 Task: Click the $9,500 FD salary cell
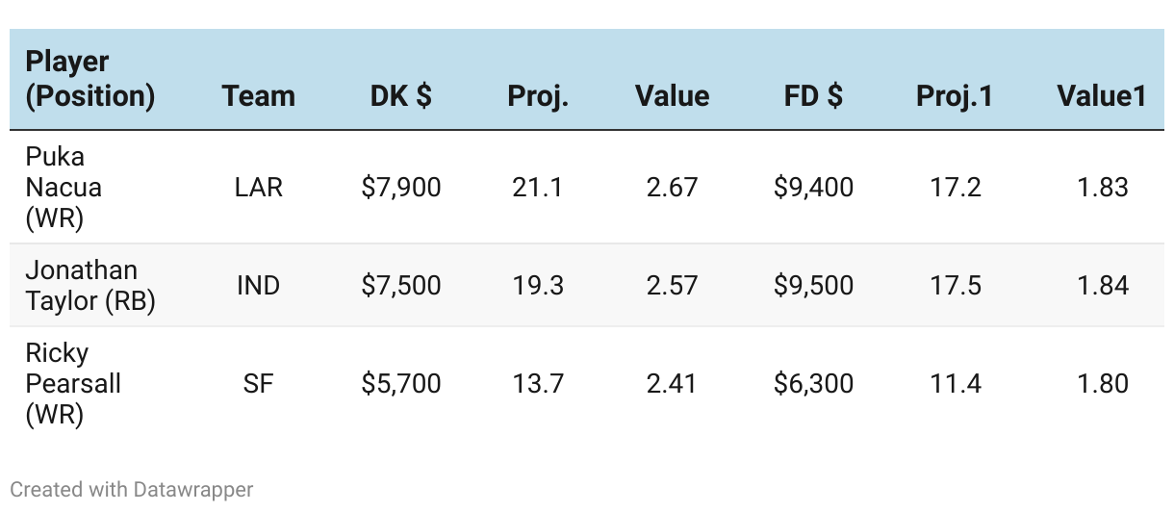(813, 285)
